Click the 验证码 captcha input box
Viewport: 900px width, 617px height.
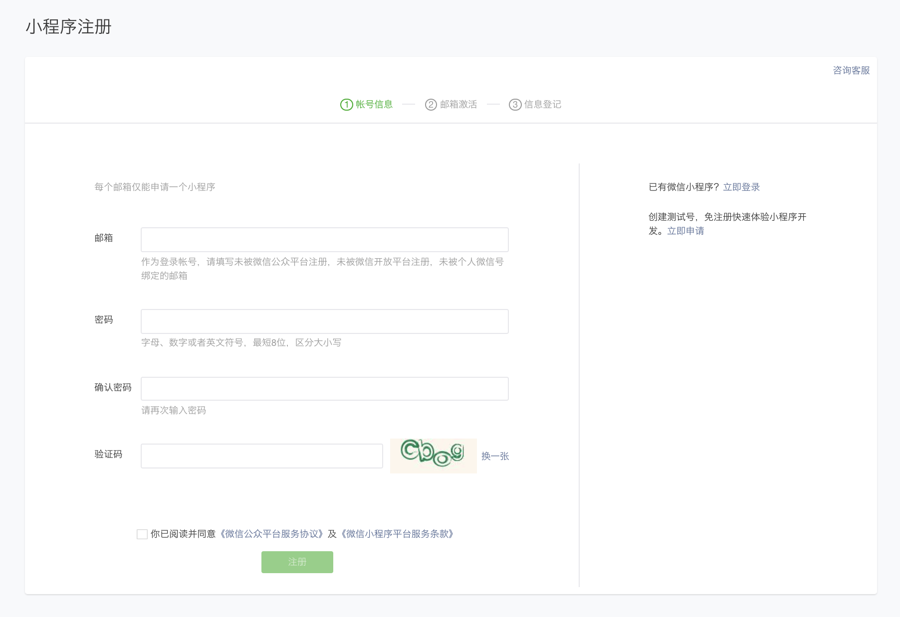click(x=261, y=456)
